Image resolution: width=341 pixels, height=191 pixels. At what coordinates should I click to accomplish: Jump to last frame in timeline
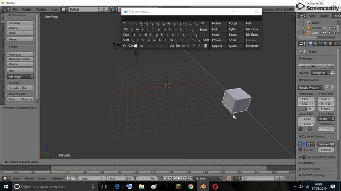coord(190,178)
